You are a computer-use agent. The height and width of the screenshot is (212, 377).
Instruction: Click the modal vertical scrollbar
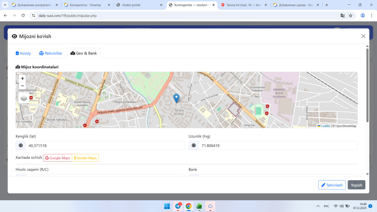click(367, 85)
